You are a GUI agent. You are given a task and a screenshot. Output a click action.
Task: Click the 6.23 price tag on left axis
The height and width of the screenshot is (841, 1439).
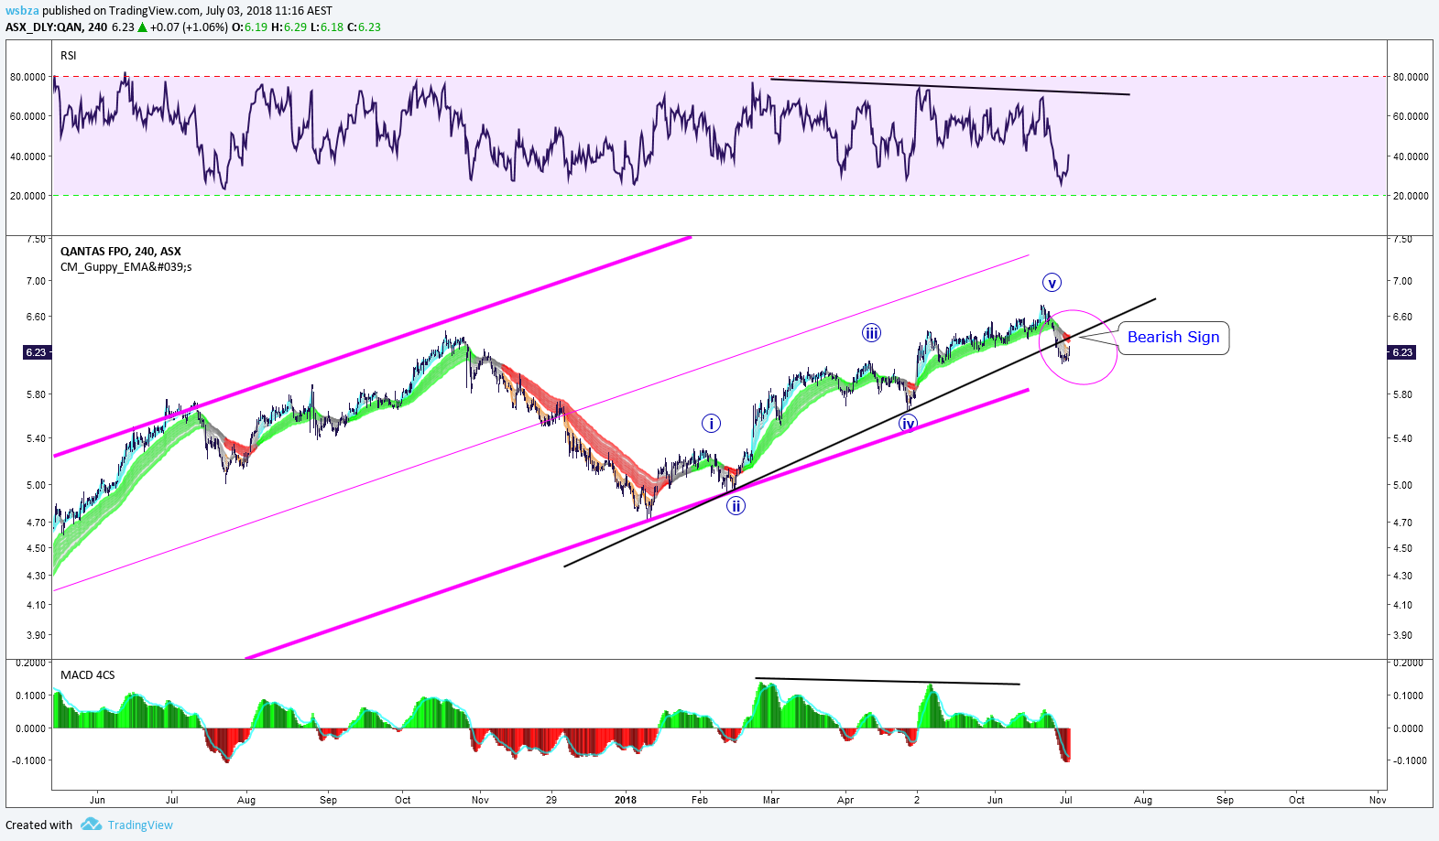(36, 352)
